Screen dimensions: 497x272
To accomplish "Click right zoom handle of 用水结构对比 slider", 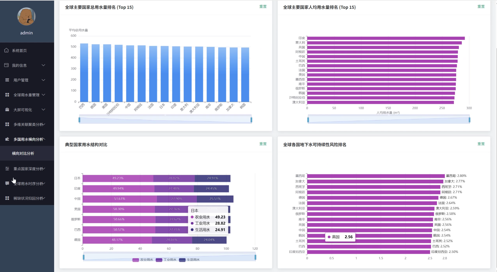I will 255,257.
